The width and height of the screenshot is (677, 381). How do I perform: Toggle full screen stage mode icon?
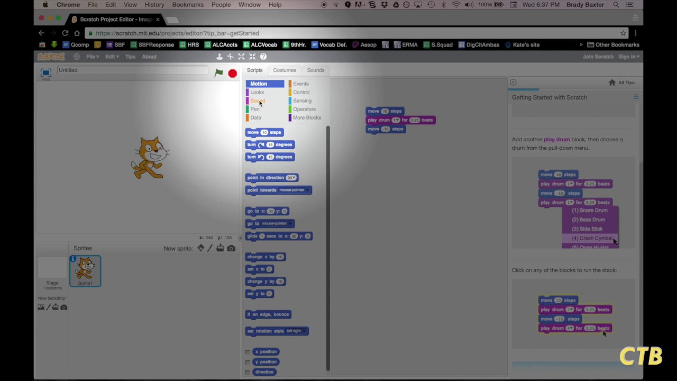click(x=45, y=72)
